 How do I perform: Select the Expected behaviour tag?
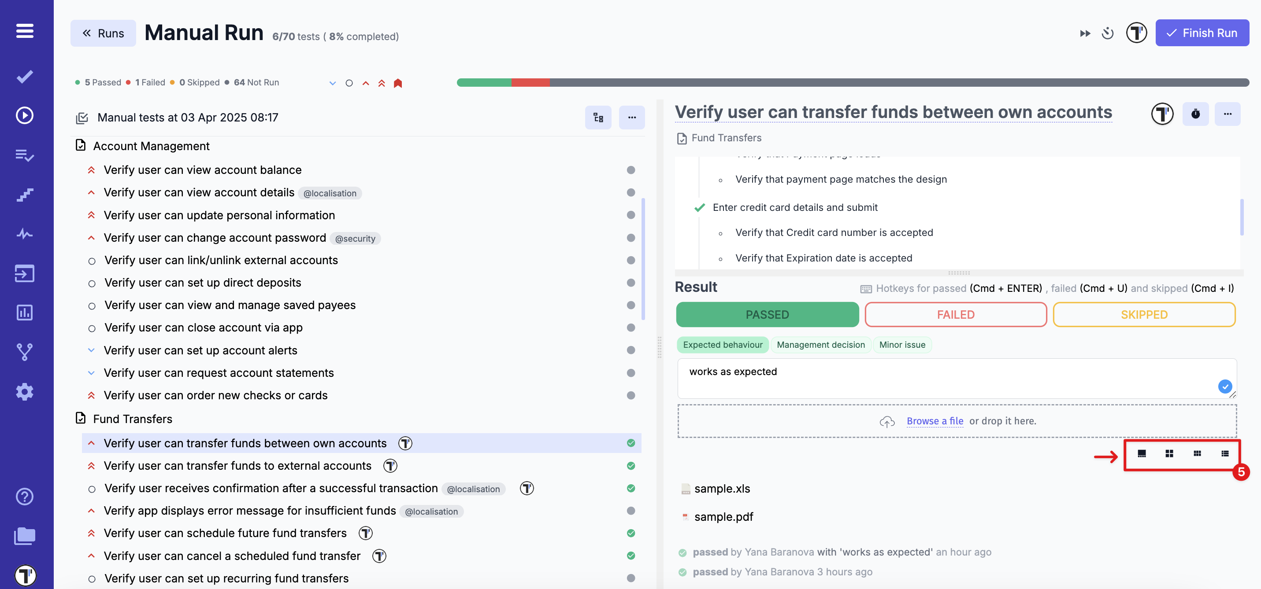[x=722, y=344]
